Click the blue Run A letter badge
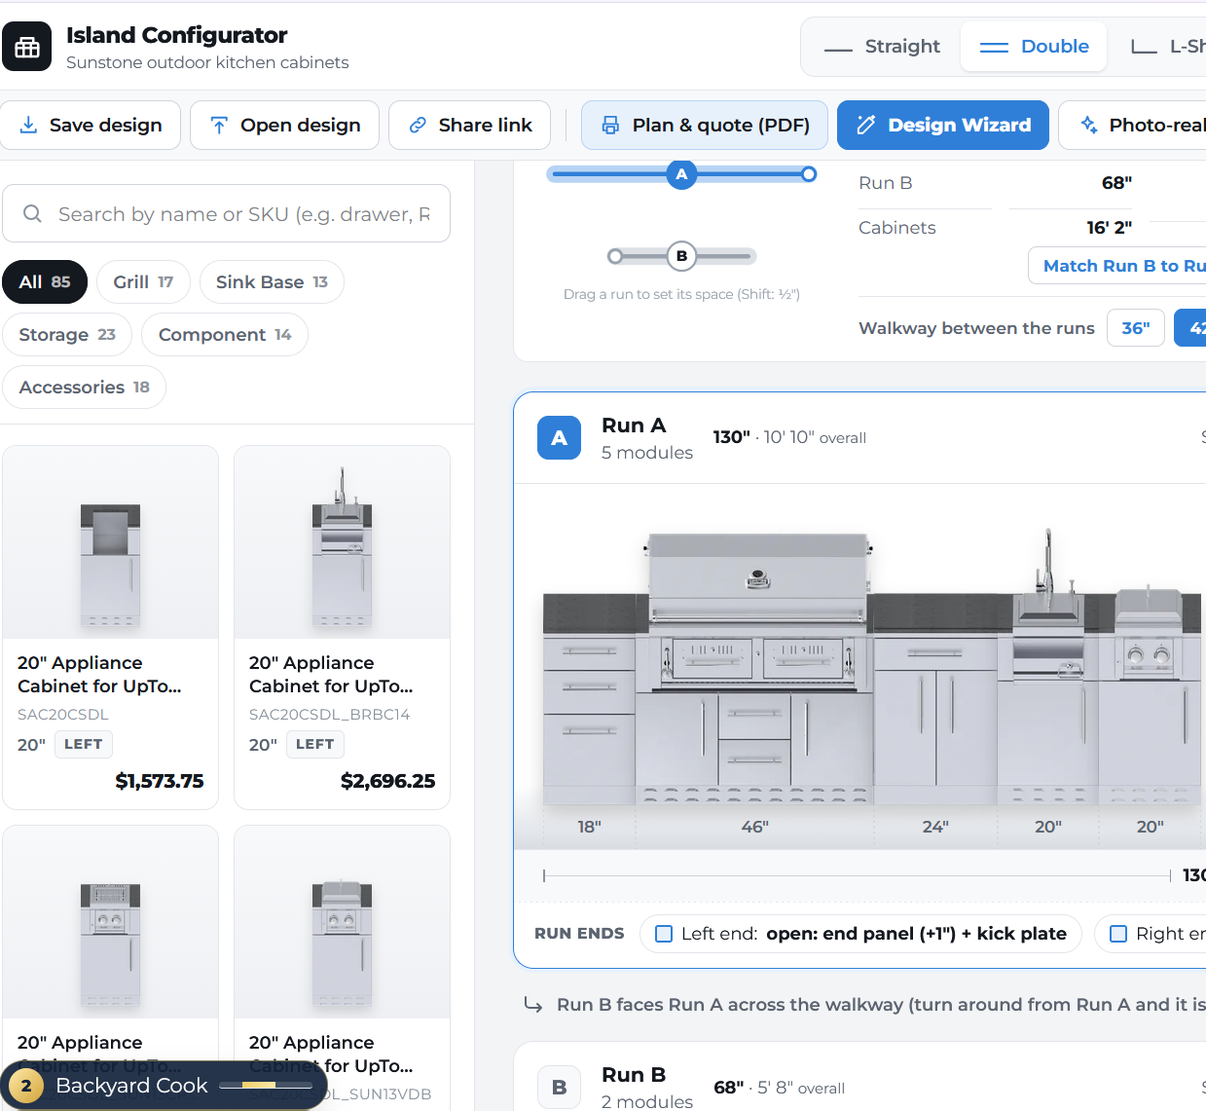 [559, 438]
